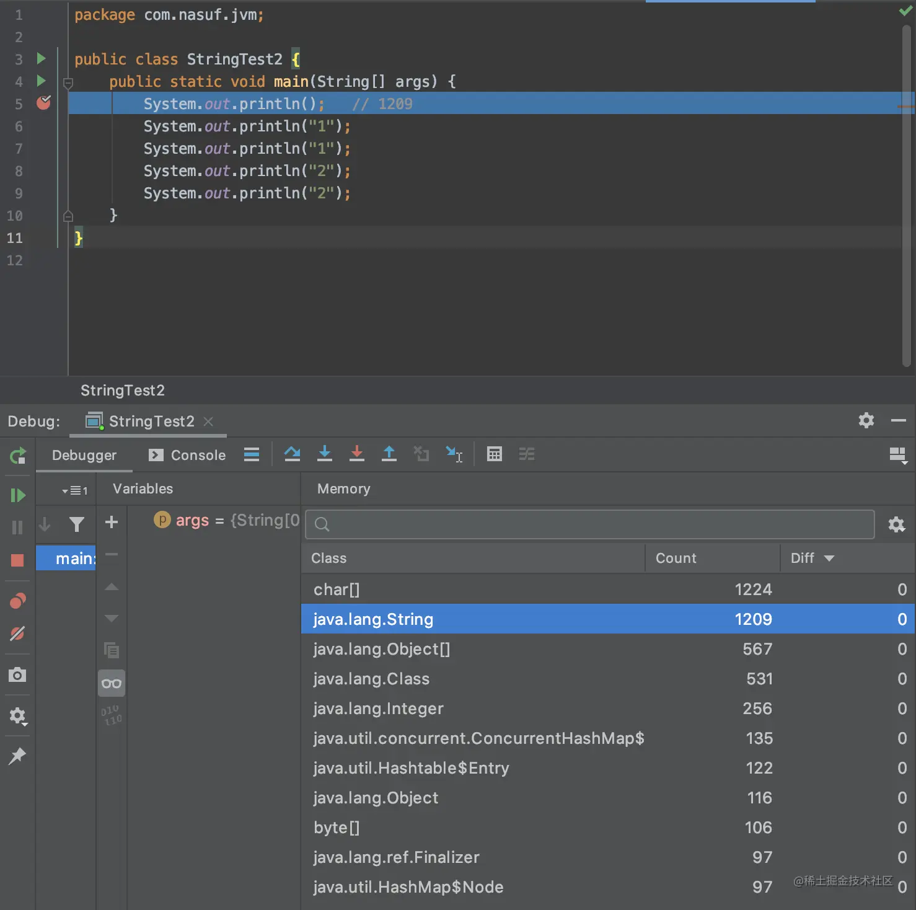Click the run gutter arrow beside main method
916x910 pixels.
pyautogui.click(x=41, y=81)
